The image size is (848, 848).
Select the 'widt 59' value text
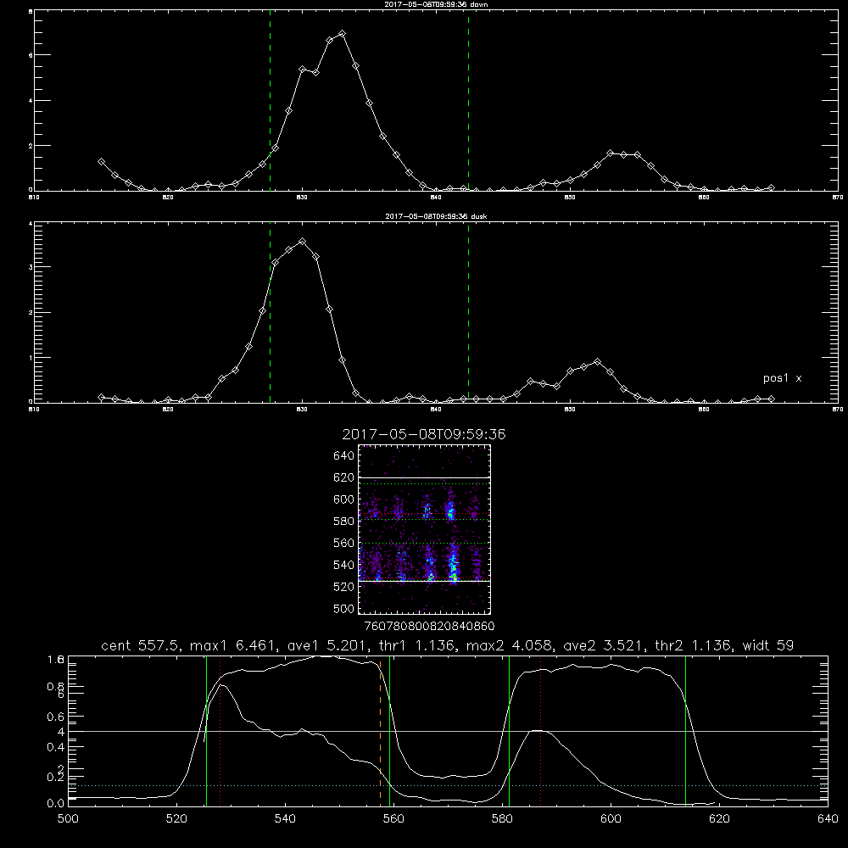click(x=768, y=645)
